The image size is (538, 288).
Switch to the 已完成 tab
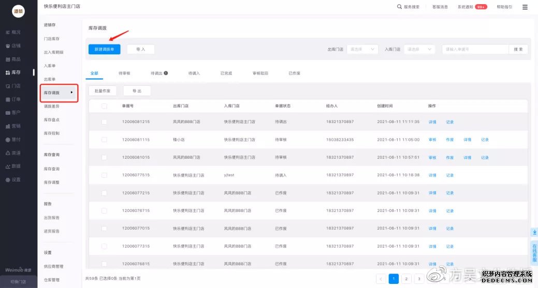tap(226, 73)
